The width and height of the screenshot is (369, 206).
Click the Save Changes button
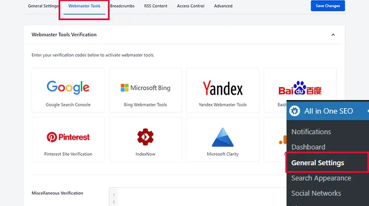328,6
